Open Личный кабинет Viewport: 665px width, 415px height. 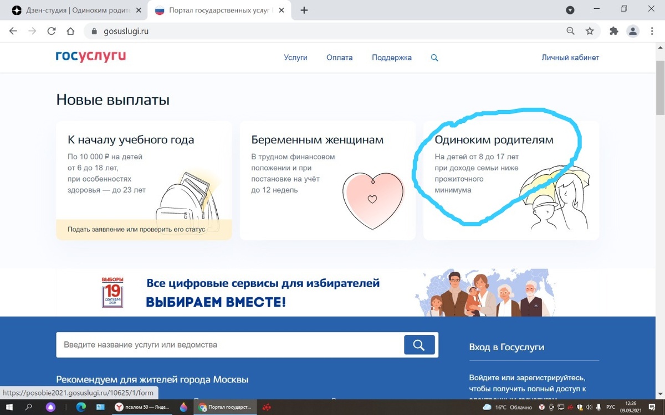[570, 58]
